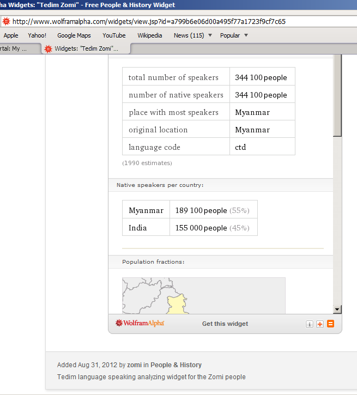This screenshot has width=357, height=395.
Task: Open the Wikipedia bookmark
Action: coord(150,35)
